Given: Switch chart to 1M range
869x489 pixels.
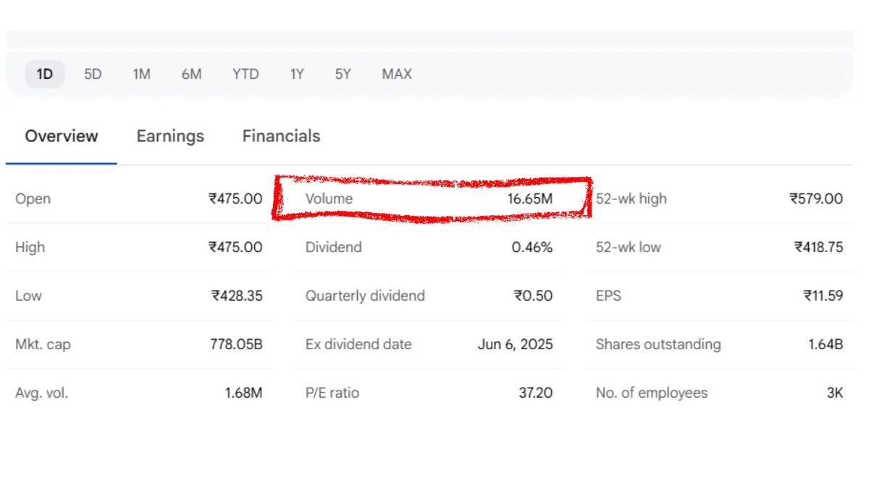Looking at the screenshot, I should (141, 74).
